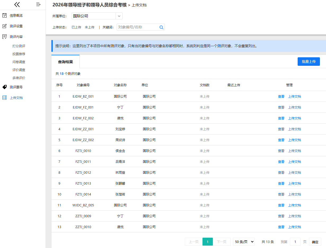326x248 pixels.
Task: Click 查看 for EJDW_FZ_001 宁丁
Action: [281, 107]
